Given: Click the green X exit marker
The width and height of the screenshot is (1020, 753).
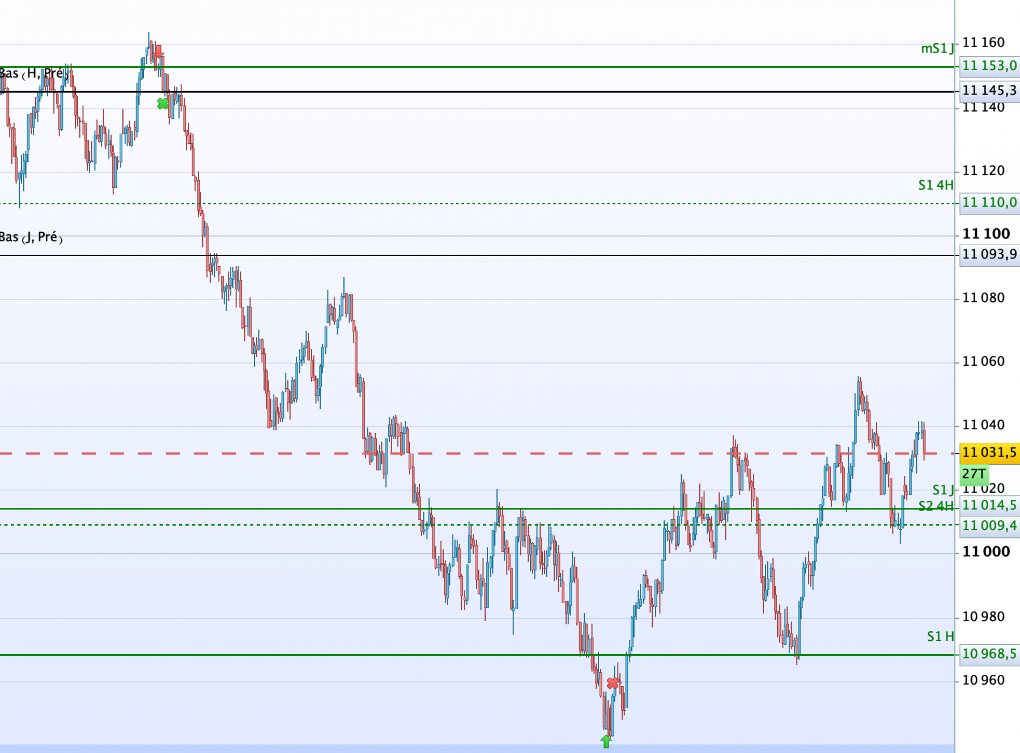Looking at the screenshot, I should 163,104.
